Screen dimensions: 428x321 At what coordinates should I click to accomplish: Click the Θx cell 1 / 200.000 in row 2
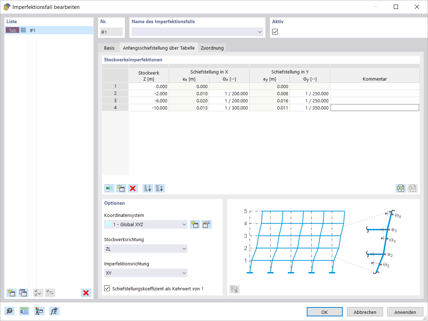(x=229, y=93)
